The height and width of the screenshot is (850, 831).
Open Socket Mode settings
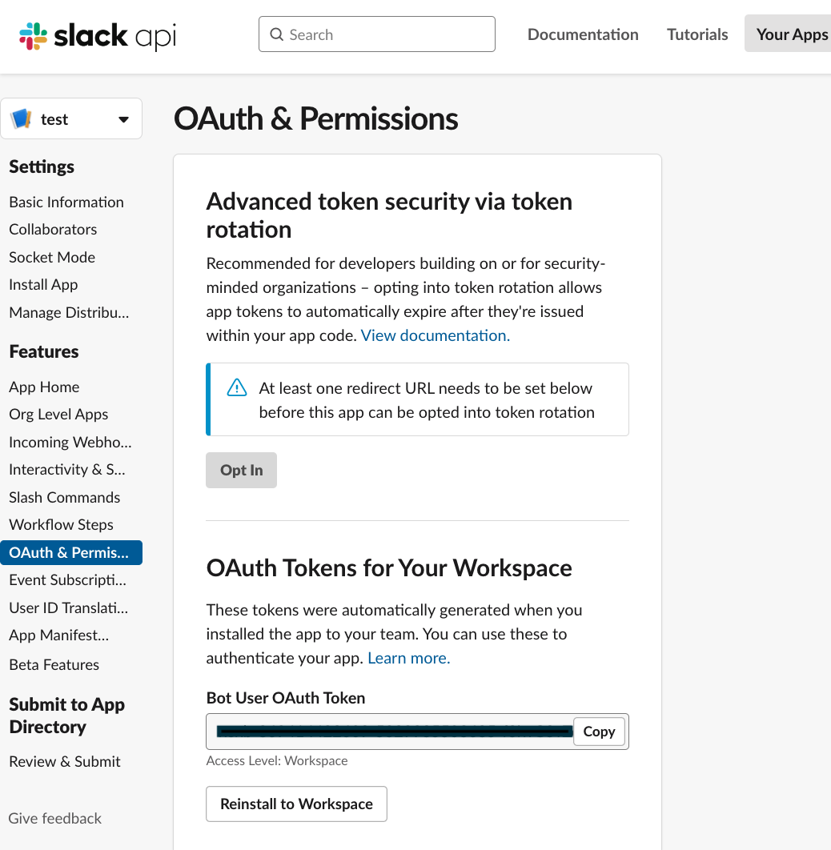52,258
